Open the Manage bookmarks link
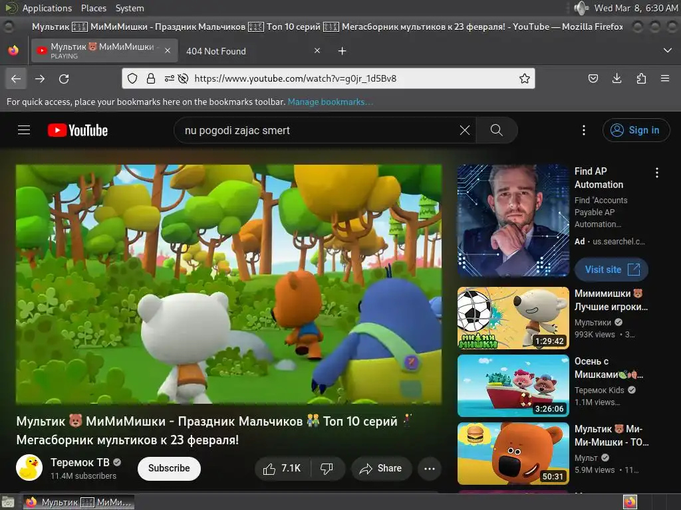 pyautogui.click(x=330, y=102)
